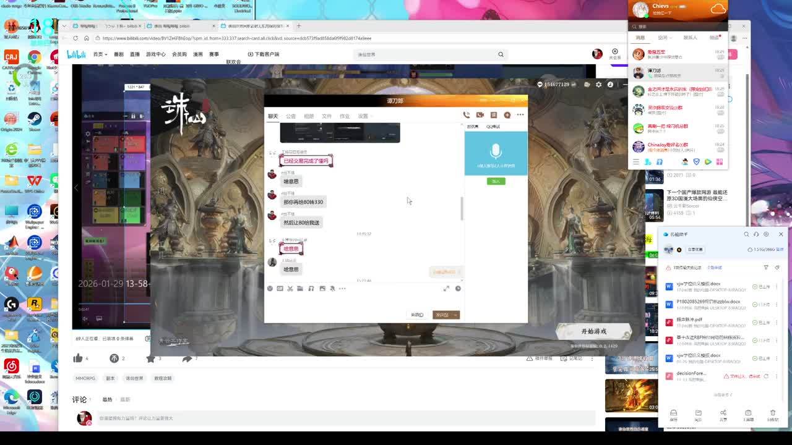Switch to the 联系人 tab in QQ

pyautogui.click(x=690, y=38)
